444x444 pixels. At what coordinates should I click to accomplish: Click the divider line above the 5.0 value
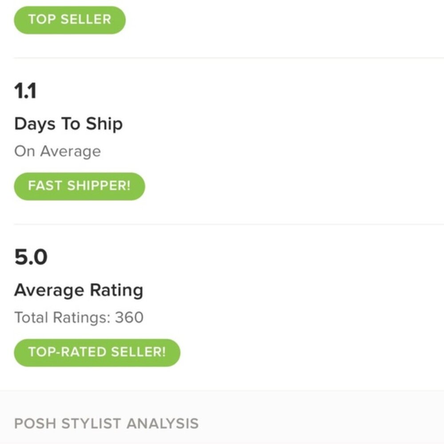click(x=222, y=224)
